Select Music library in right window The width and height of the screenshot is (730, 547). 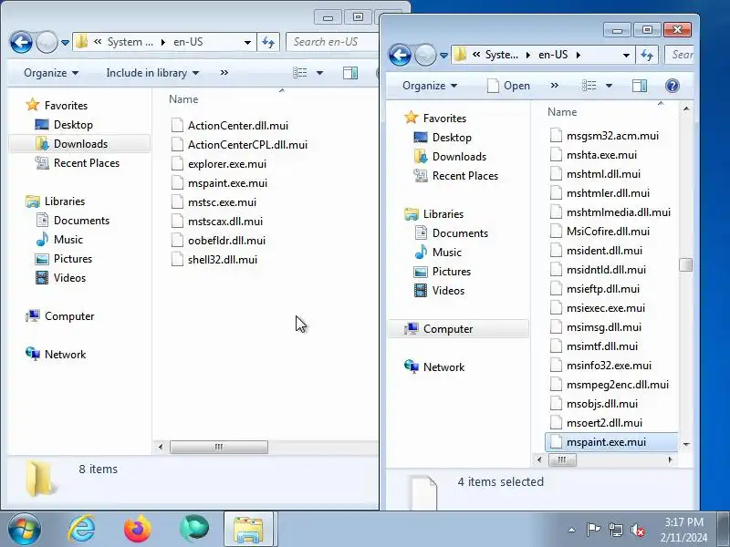[x=446, y=253]
